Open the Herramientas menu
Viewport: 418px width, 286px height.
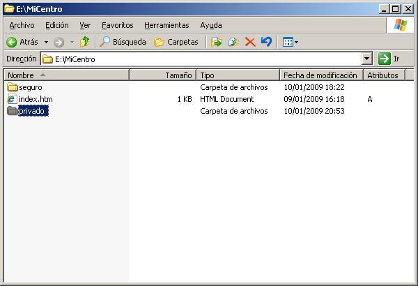click(x=167, y=25)
